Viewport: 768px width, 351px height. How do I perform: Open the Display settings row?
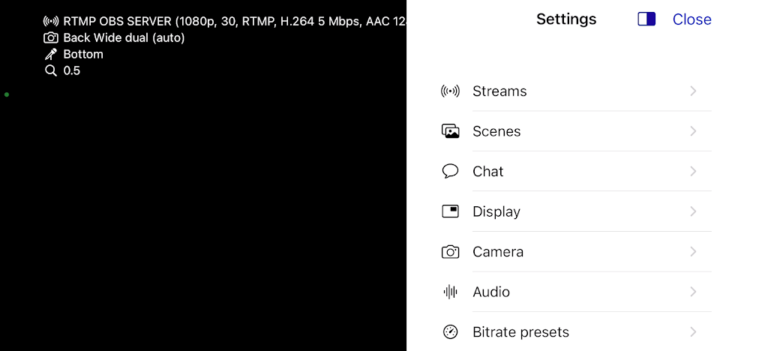point(496,211)
